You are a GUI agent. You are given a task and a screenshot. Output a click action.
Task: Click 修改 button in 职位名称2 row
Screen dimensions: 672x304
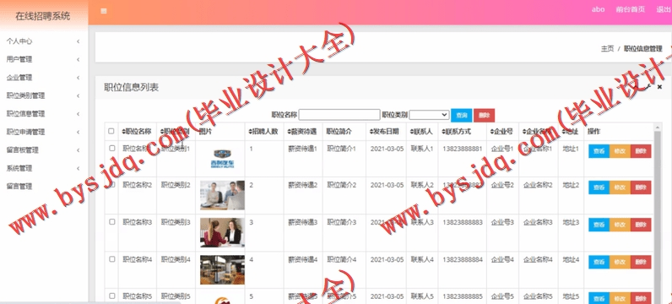(620, 187)
